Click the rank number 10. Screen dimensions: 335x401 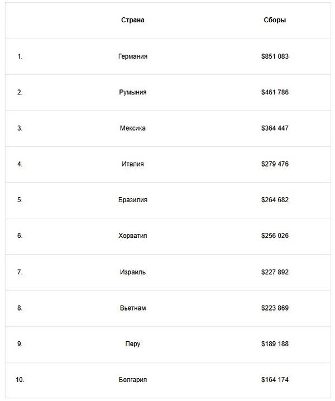20,380
